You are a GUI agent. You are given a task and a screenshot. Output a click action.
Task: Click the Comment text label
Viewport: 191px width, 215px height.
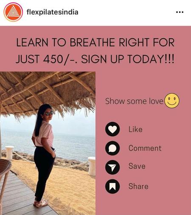pos(145,148)
